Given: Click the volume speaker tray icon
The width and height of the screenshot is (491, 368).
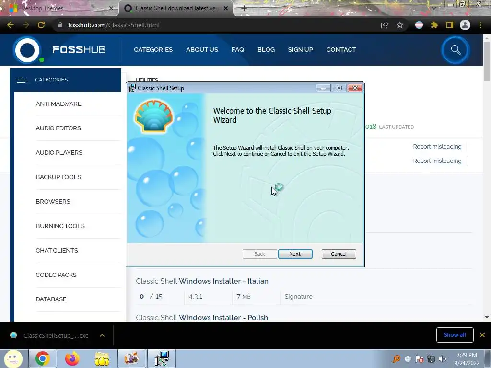Looking at the screenshot, I should point(442,359).
